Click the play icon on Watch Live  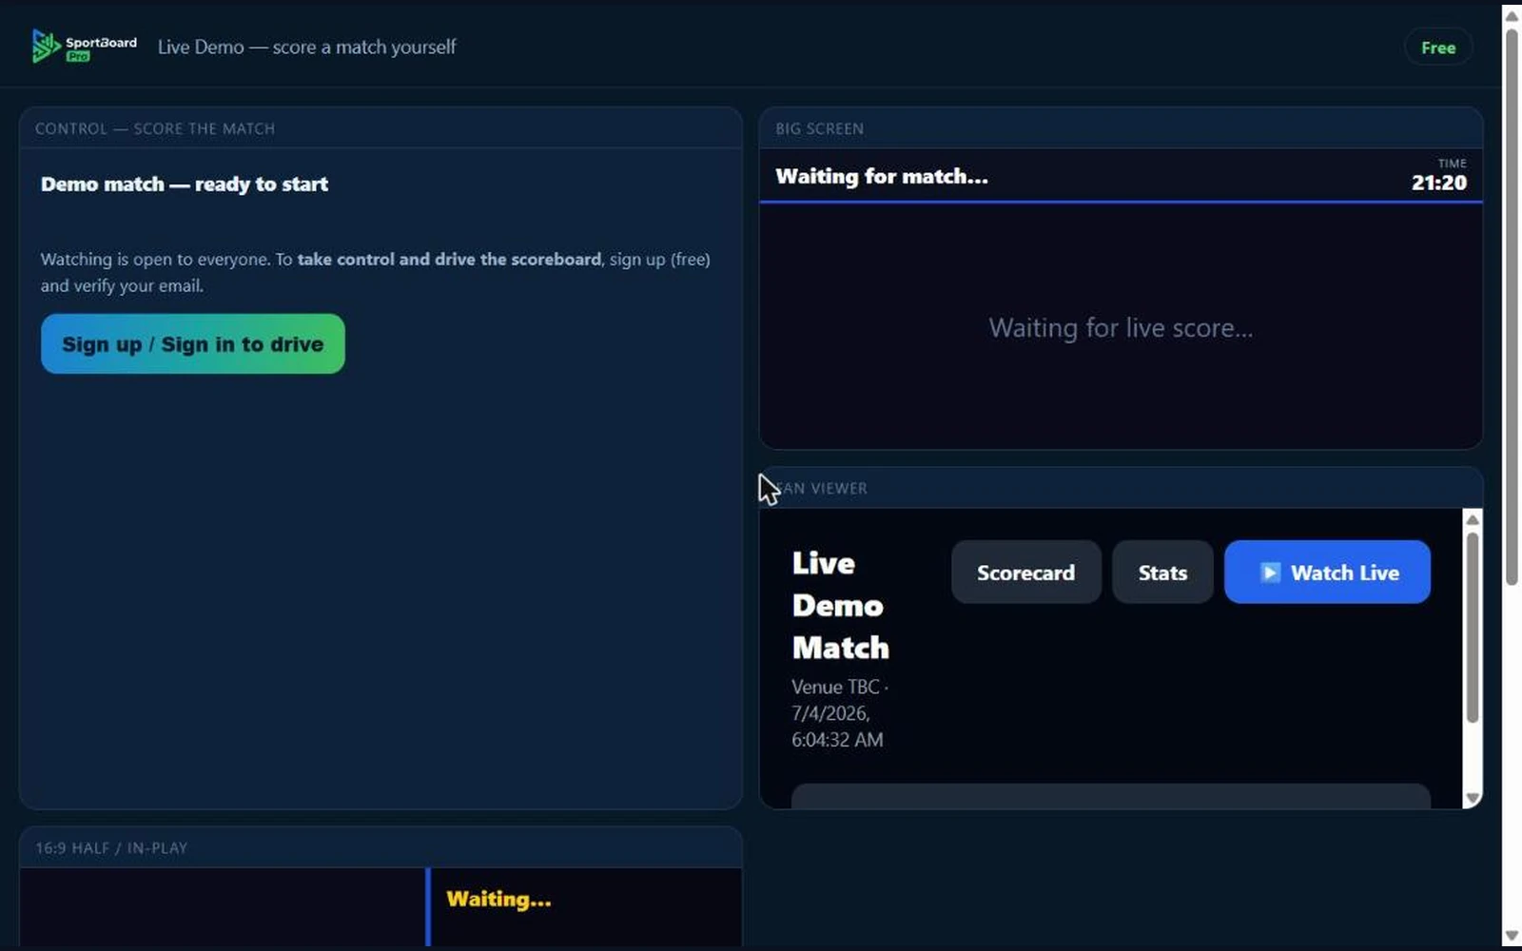pyautogui.click(x=1270, y=573)
